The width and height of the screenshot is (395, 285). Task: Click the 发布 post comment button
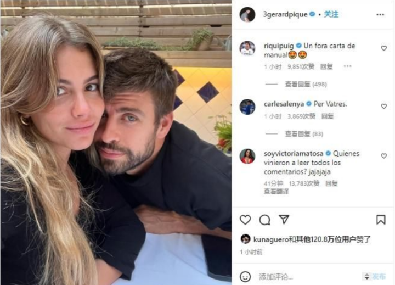coord(379,277)
